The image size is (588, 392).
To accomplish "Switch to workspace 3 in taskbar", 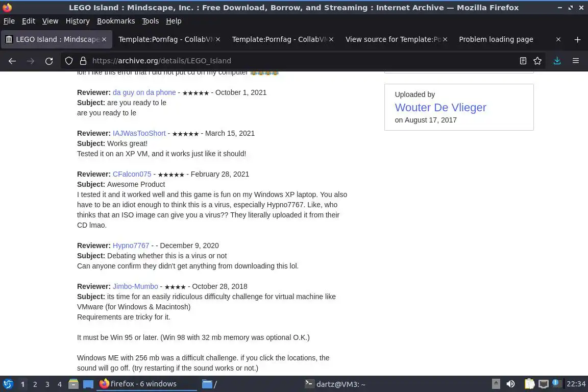I will point(47,384).
